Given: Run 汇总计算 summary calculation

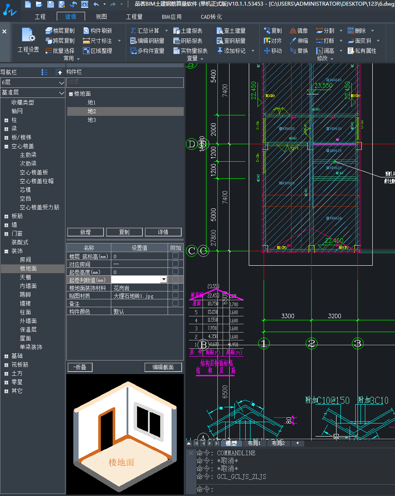Looking at the screenshot, I should [145, 31].
